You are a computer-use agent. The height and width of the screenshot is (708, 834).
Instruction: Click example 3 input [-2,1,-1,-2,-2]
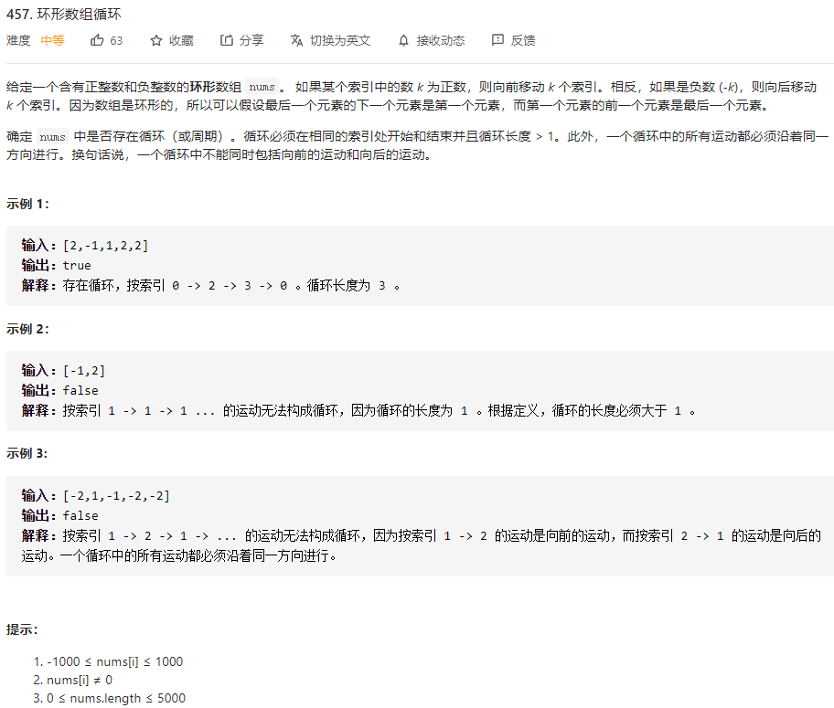point(116,496)
